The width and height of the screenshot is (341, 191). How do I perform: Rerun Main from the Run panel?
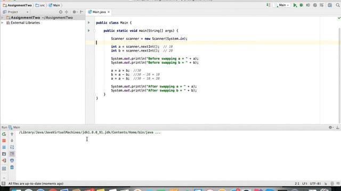pos(4,134)
